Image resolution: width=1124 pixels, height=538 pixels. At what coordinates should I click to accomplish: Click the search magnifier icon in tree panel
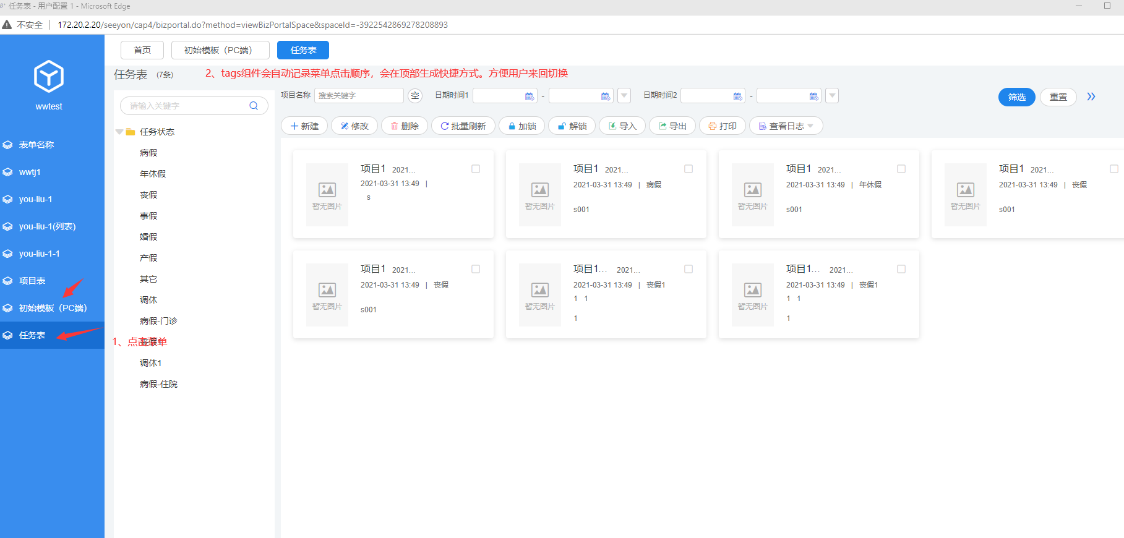click(x=254, y=106)
